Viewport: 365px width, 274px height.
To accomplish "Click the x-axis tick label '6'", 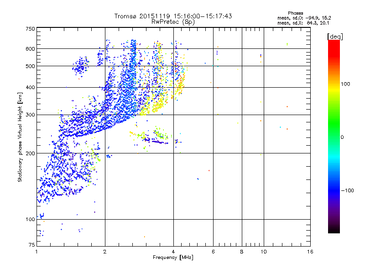I will point(213,252).
